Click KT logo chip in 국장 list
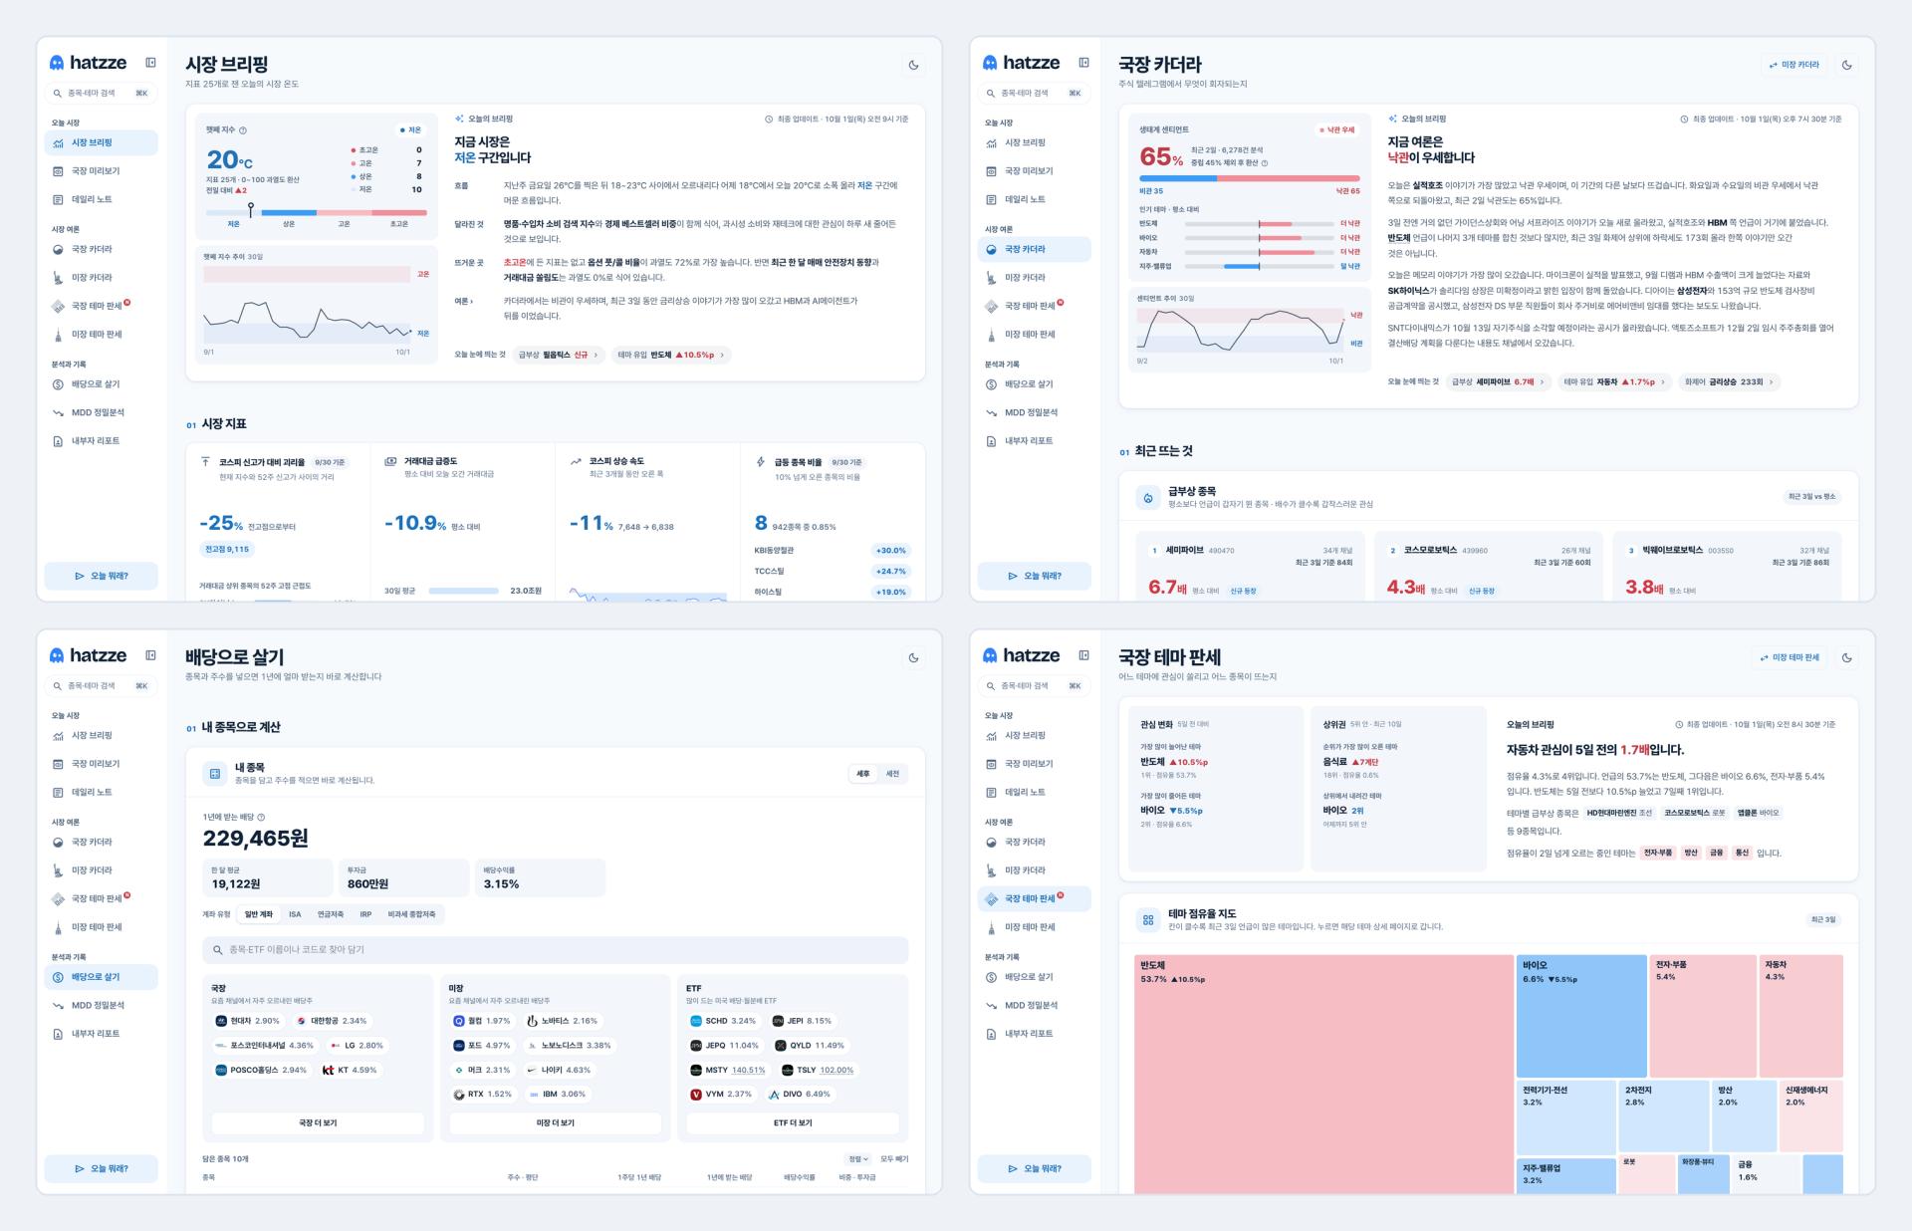The height and width of the screenshot is (1231, 1912). (x=349, y=1070)
